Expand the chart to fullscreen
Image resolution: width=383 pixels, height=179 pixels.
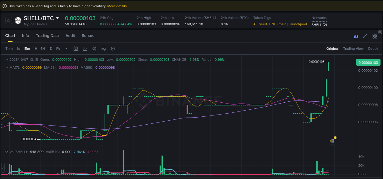[x=365, y=36]
